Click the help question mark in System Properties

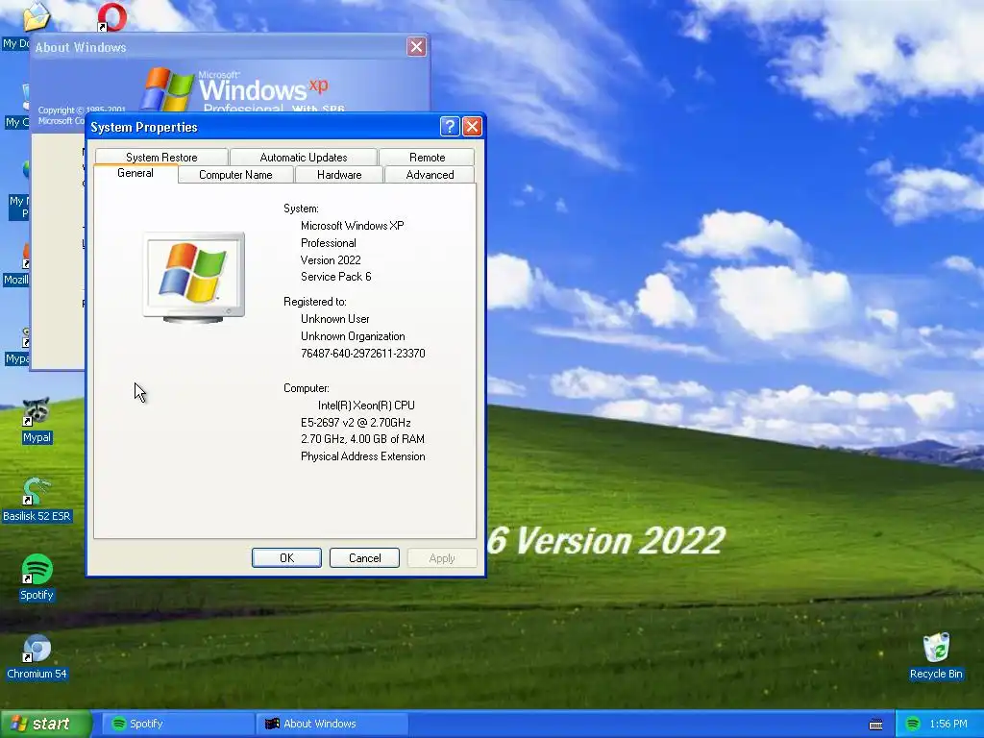coord(450,127)
